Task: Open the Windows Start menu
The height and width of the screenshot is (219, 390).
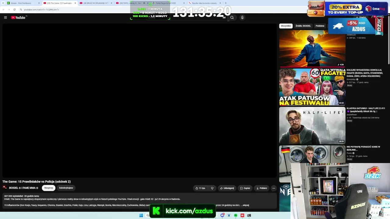Action: pos(141,215)
